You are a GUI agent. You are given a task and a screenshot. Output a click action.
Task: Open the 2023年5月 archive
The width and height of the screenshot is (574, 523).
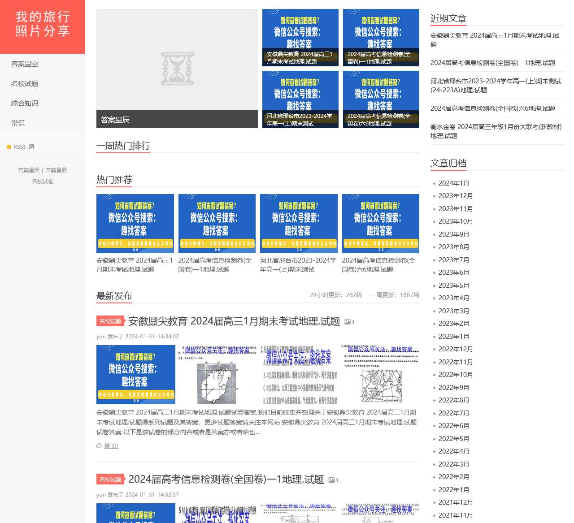point(454,285)
